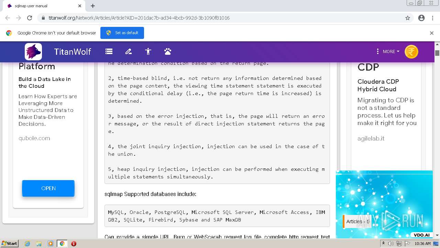This screenshot has height=248, width=440.
Task: Reload the current page
Action: 30,18
